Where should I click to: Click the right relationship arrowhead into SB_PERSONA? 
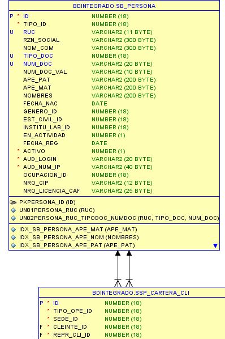(x=129, y=253)
